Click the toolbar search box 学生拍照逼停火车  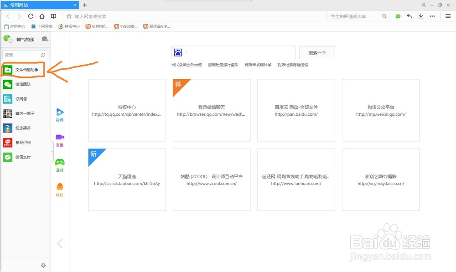coord(354,16)
